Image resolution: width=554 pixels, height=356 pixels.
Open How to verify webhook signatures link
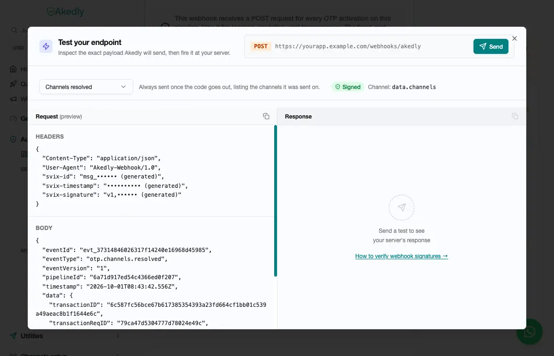click(401, 256)
